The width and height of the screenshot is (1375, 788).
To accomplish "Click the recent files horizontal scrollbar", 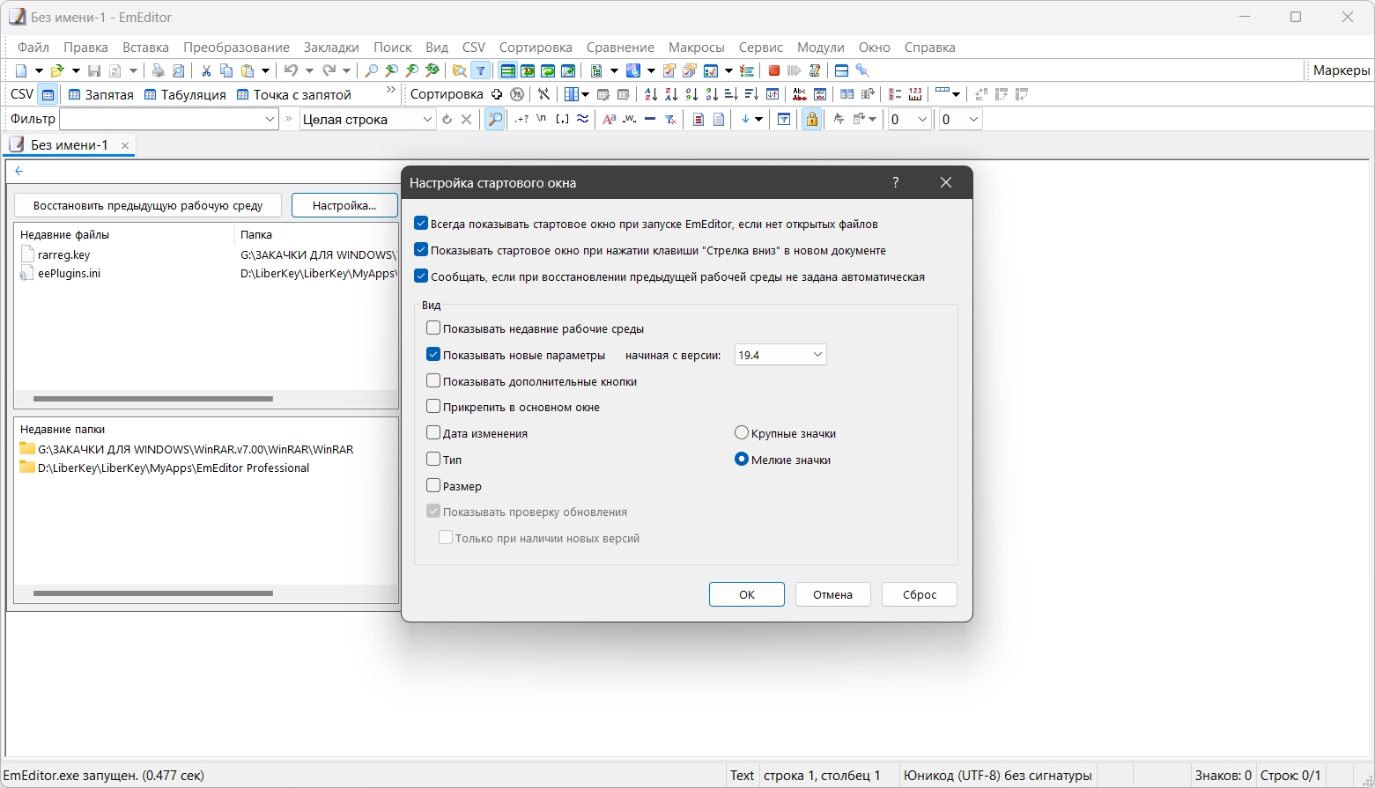I will pos(153,399).
